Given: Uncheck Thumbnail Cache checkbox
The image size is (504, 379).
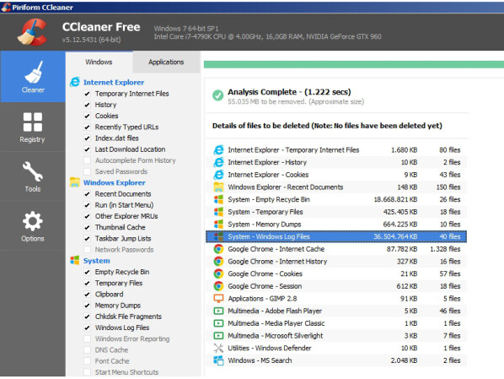Looking at the screenshot, I should 87,227.
